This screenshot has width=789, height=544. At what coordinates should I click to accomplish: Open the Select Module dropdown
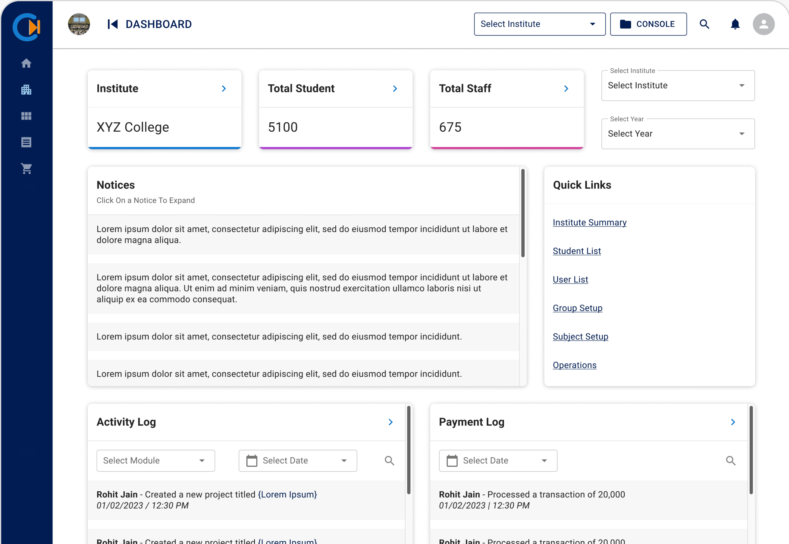(155, 461)
